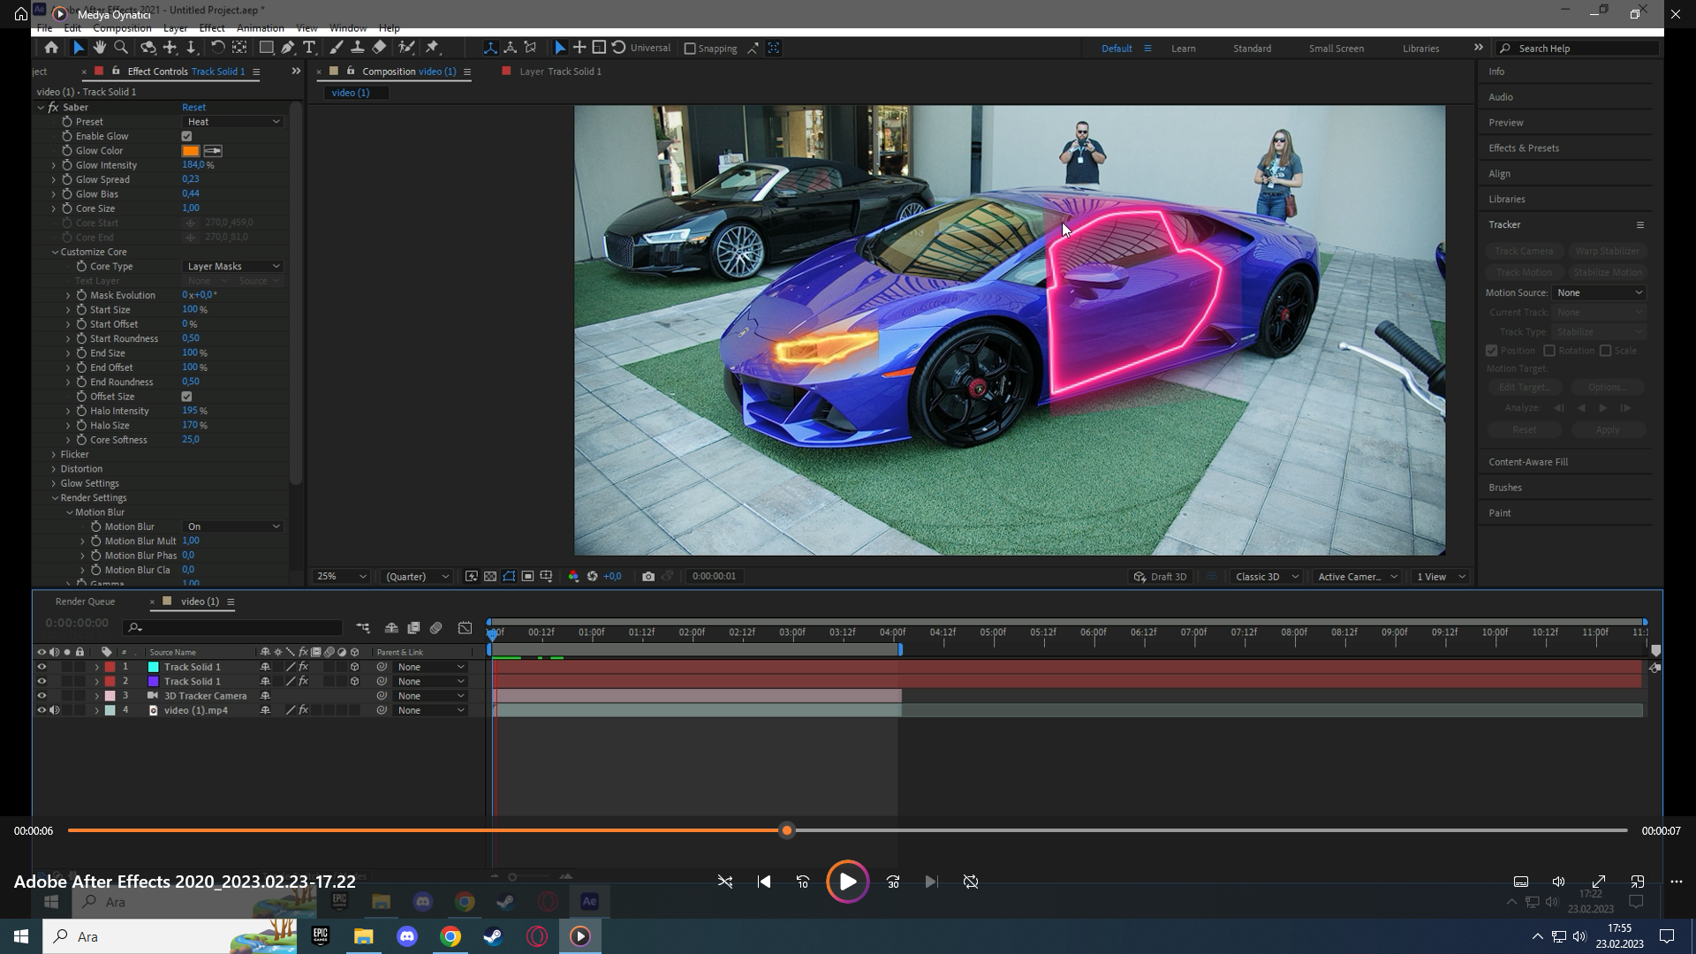Select the Type text tool
The image size is (1696, 954).
tap(309, 48)
